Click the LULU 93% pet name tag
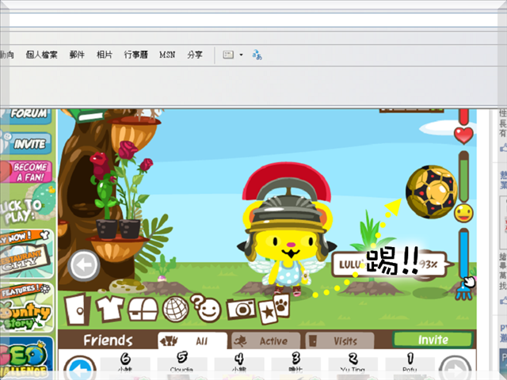 (x=391, y=264)
